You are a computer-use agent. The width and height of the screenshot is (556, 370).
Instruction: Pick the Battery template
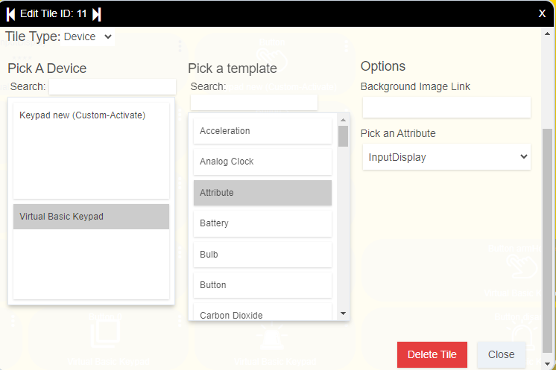click(262, 223)
